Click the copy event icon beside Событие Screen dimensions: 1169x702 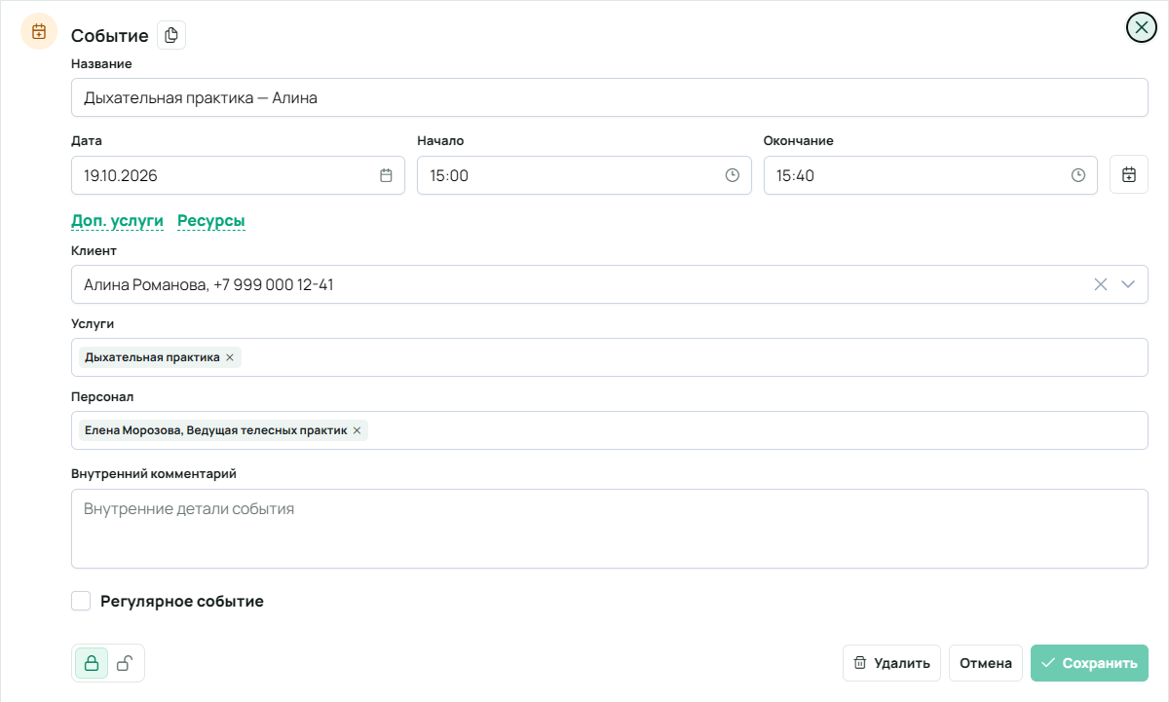pos(171,36)
